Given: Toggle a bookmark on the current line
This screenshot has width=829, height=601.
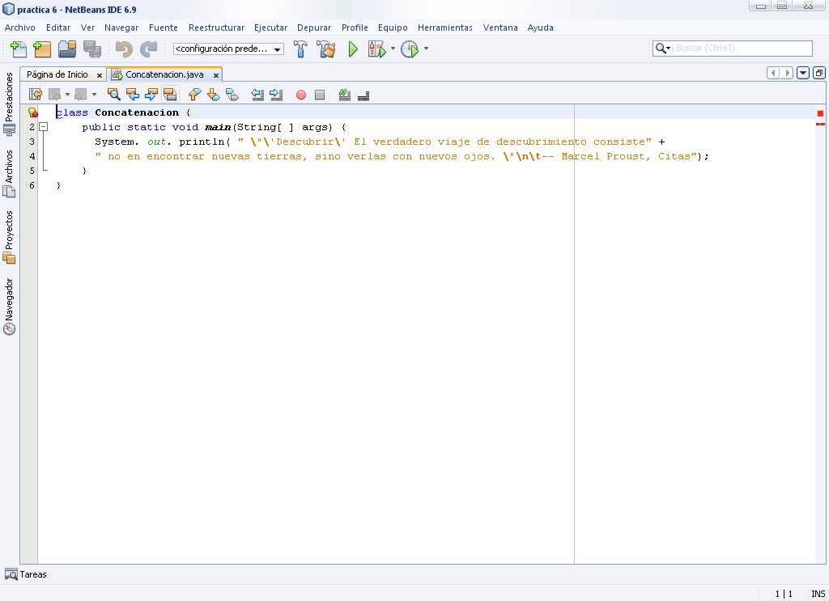Looking at the screenshot, I should pyautogui.click(x=232, y=94).
